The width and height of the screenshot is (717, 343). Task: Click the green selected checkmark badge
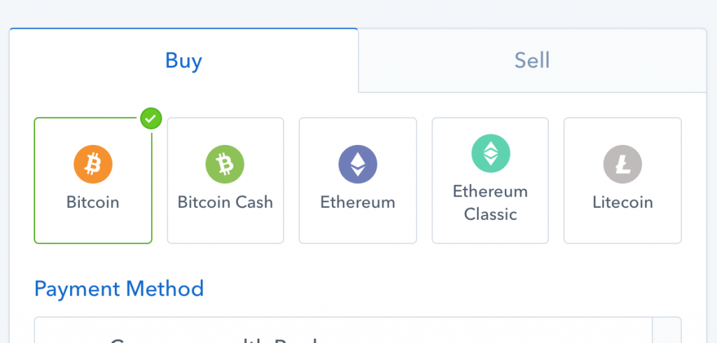(151, 118)
